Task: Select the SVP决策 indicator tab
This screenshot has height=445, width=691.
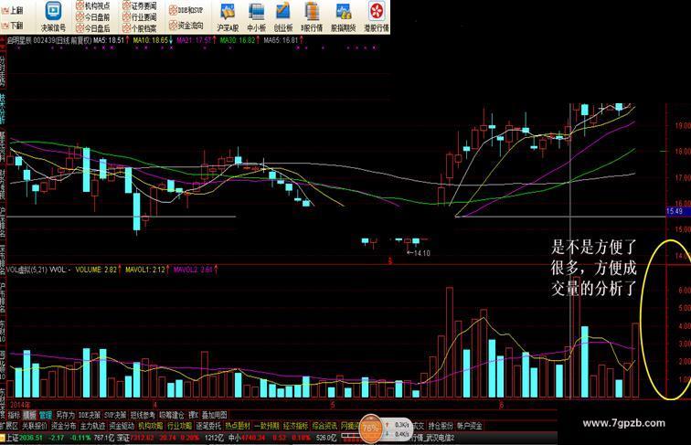Action: click(x=115, y=415)
